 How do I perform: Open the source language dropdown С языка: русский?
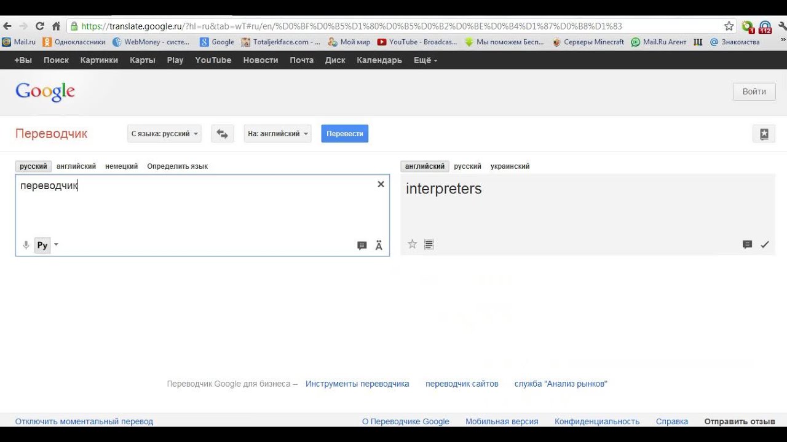[x=164, y=134]
